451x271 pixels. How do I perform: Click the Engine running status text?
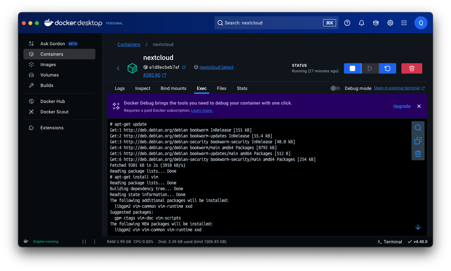46,242
